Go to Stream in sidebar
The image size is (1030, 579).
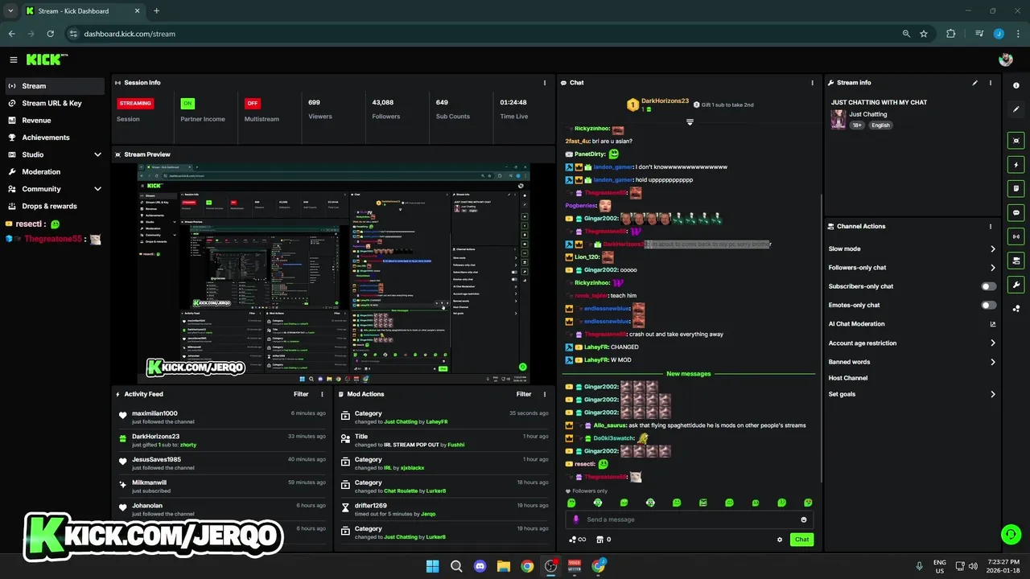[56, 86]
